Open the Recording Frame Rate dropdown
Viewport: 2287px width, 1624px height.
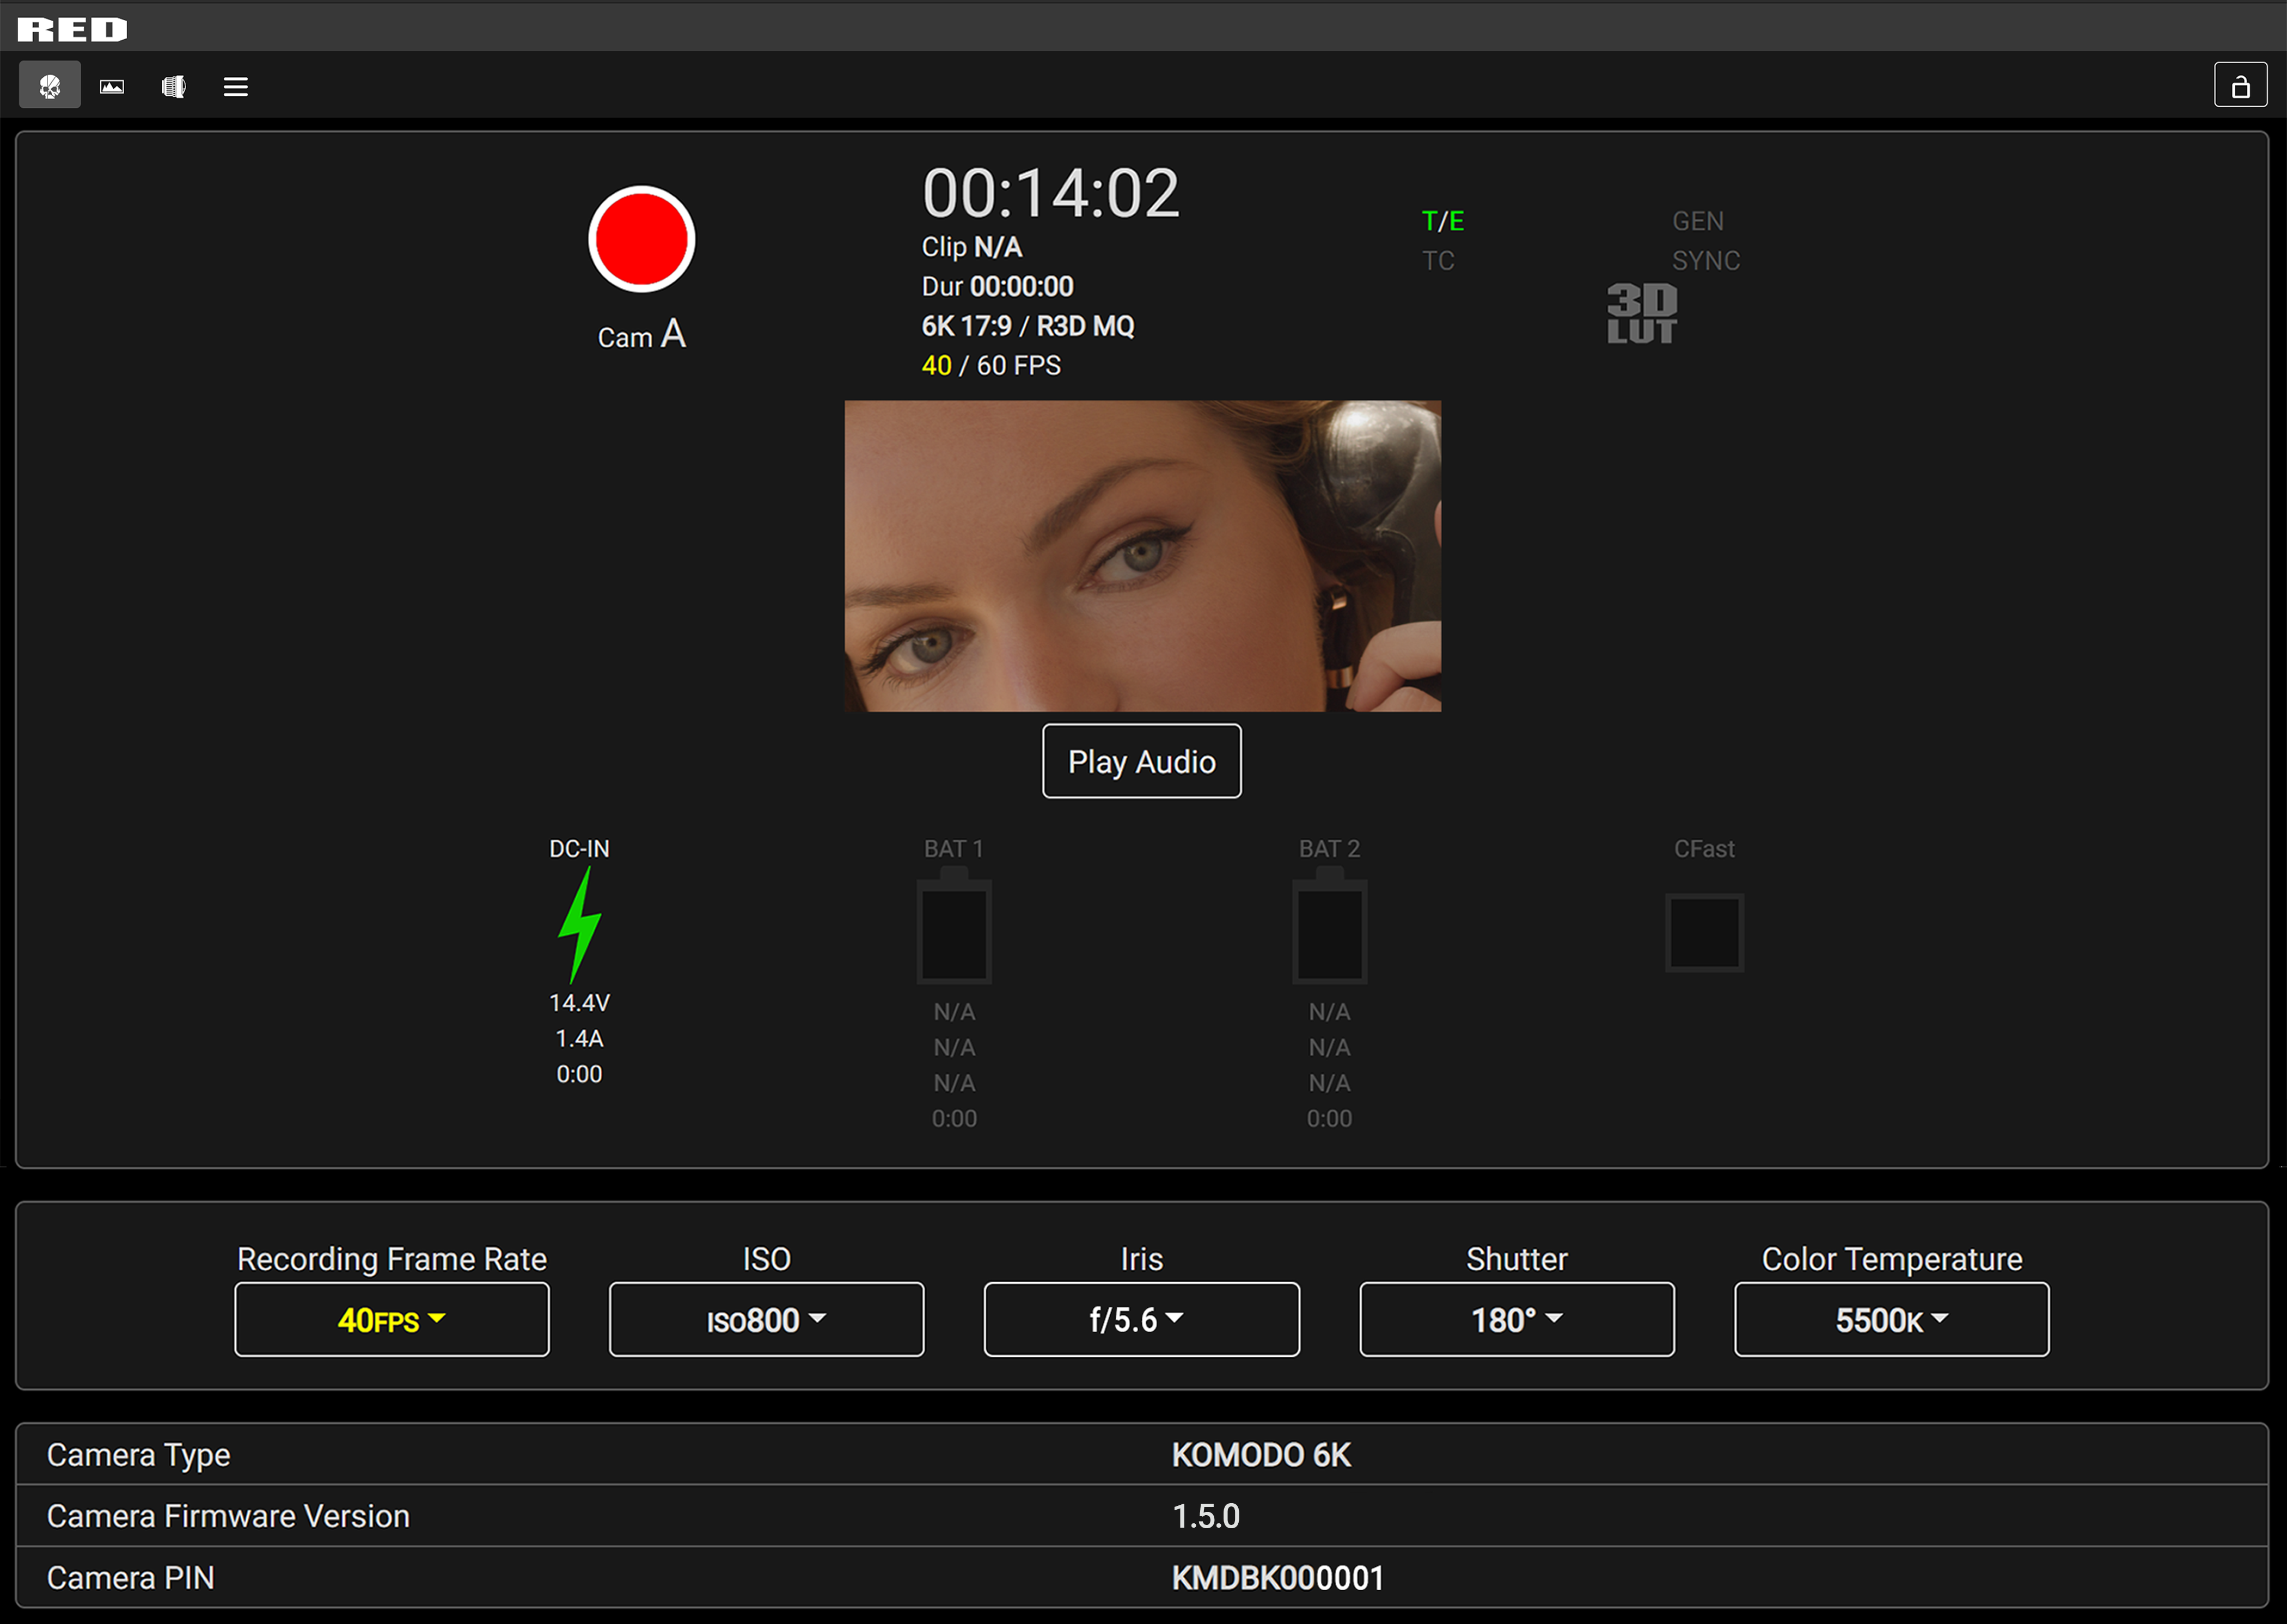392,1320
